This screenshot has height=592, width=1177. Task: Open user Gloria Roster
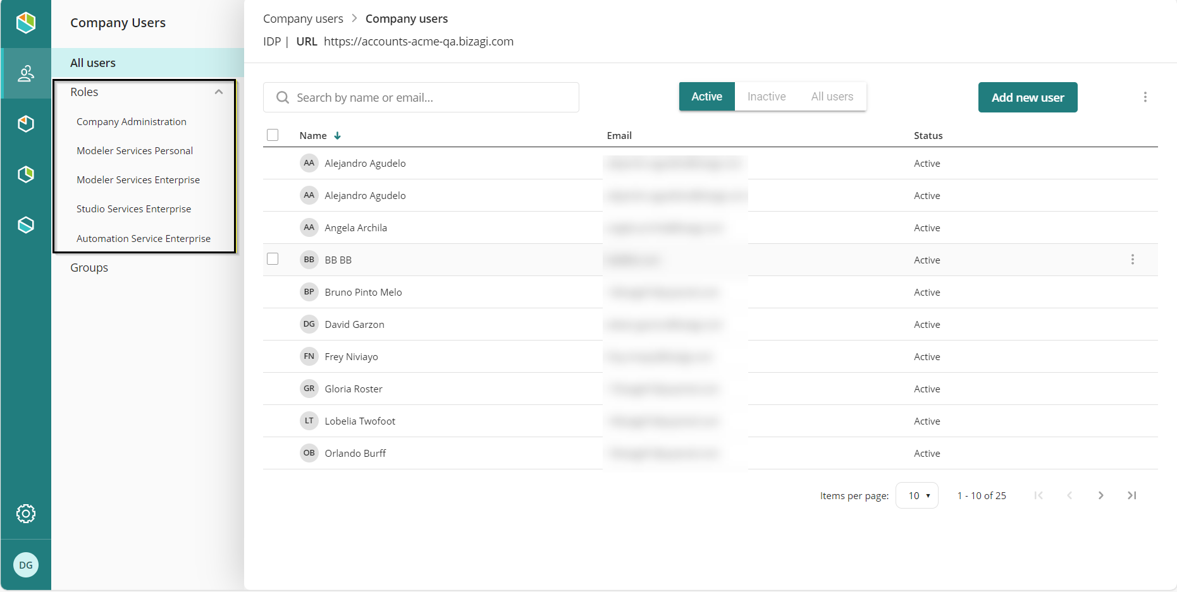coord(354,389)
